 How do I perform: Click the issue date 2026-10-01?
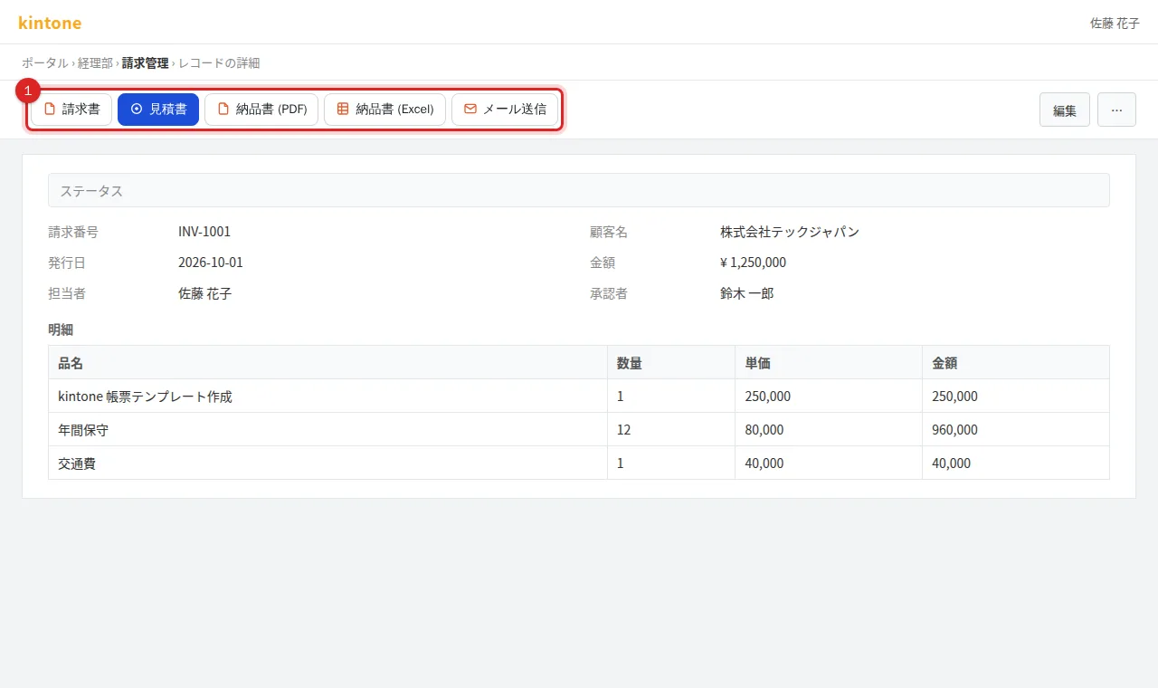click(x=211, y=263)
